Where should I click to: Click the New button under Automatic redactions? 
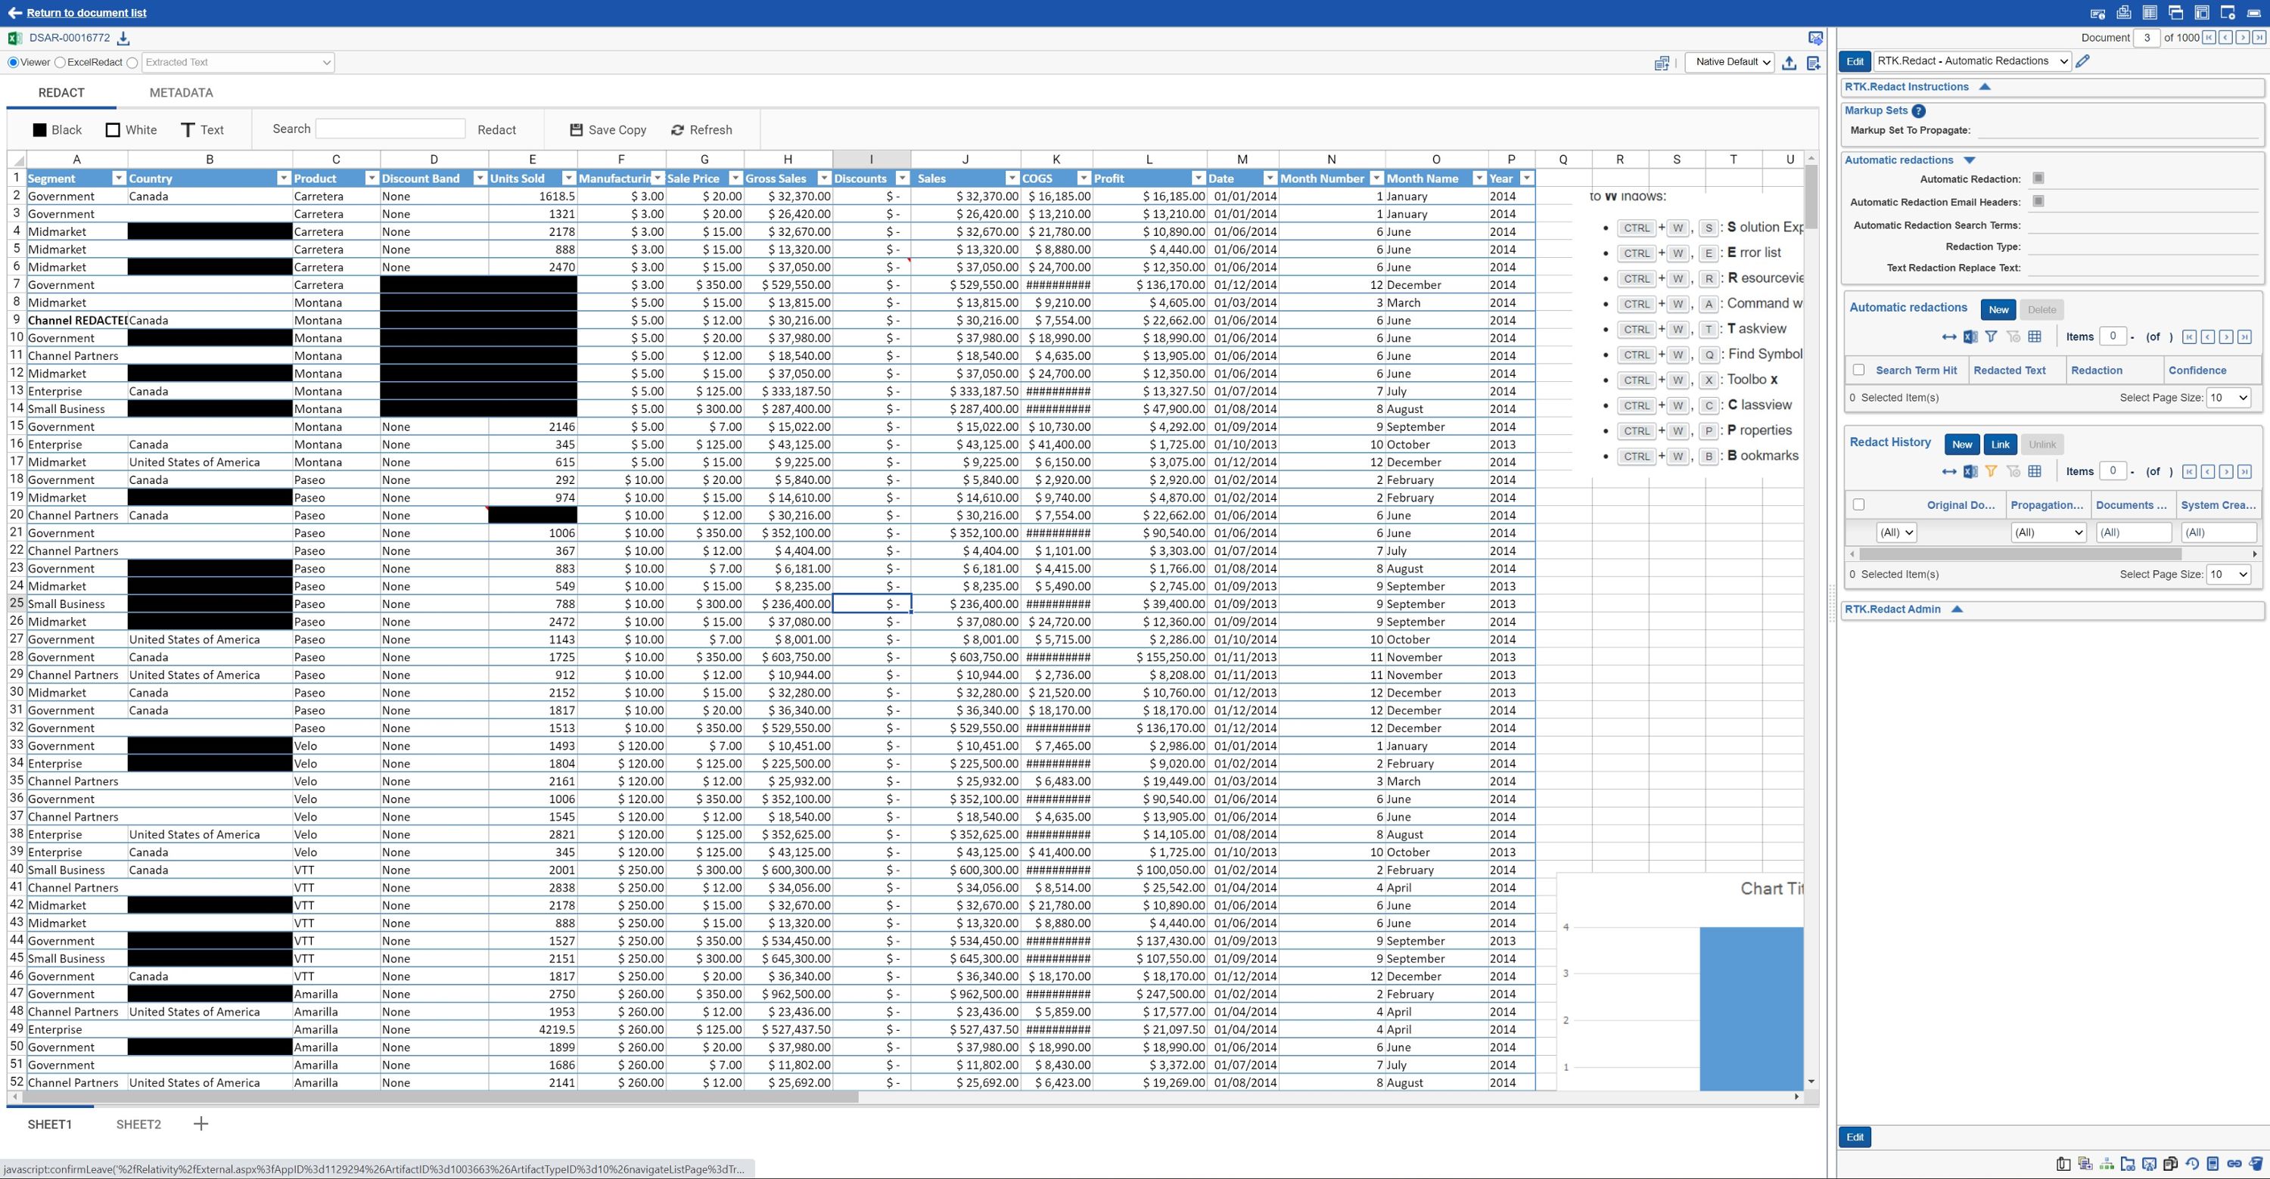(x=1998, y=309)
